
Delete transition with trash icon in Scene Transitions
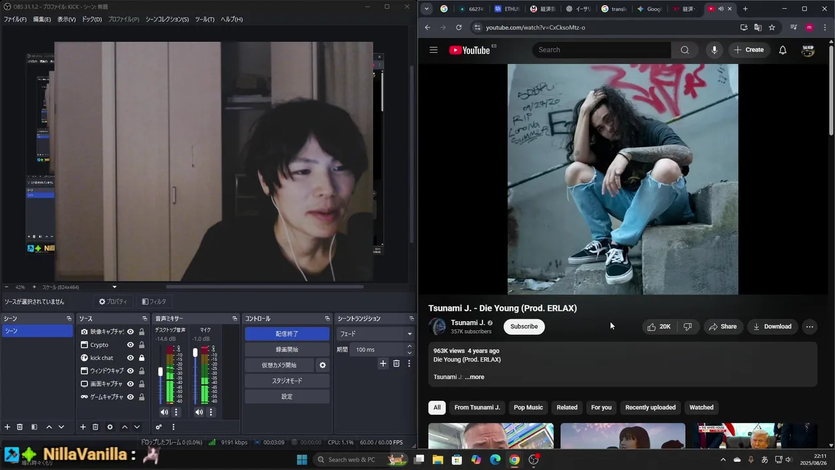[x=396, y=364]
